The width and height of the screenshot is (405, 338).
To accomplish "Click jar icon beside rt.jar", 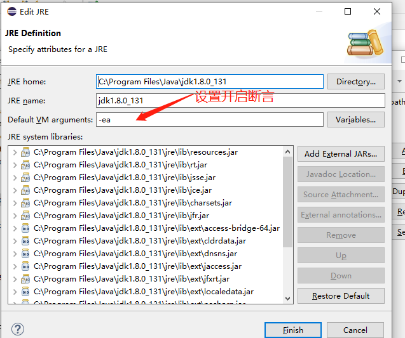I will [x=25, y=165].
